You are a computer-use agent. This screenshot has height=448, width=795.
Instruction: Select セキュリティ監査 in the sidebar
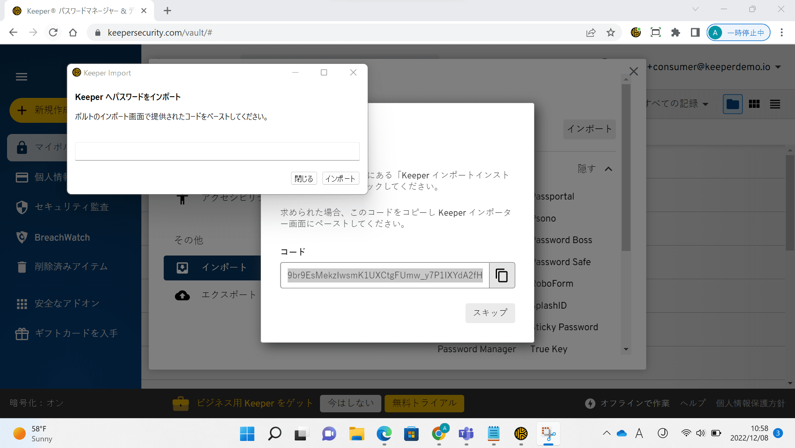[71, 207]
